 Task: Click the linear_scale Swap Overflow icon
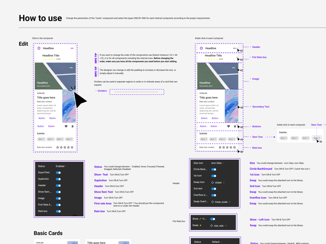click(221, 202)
